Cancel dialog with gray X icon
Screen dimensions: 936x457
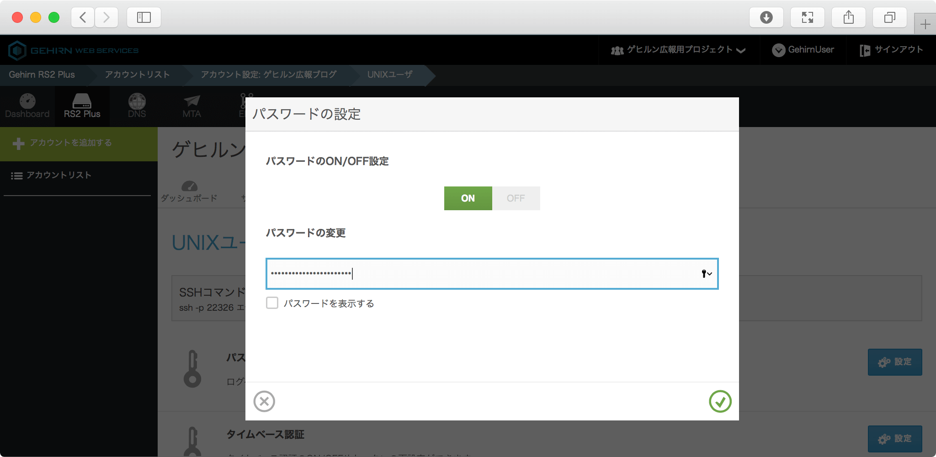point(264,401)
